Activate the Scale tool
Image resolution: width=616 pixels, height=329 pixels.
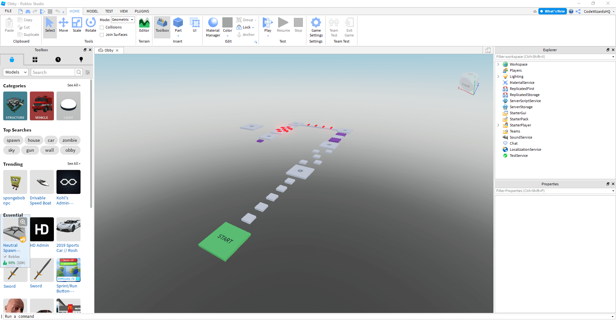point(77,26)
